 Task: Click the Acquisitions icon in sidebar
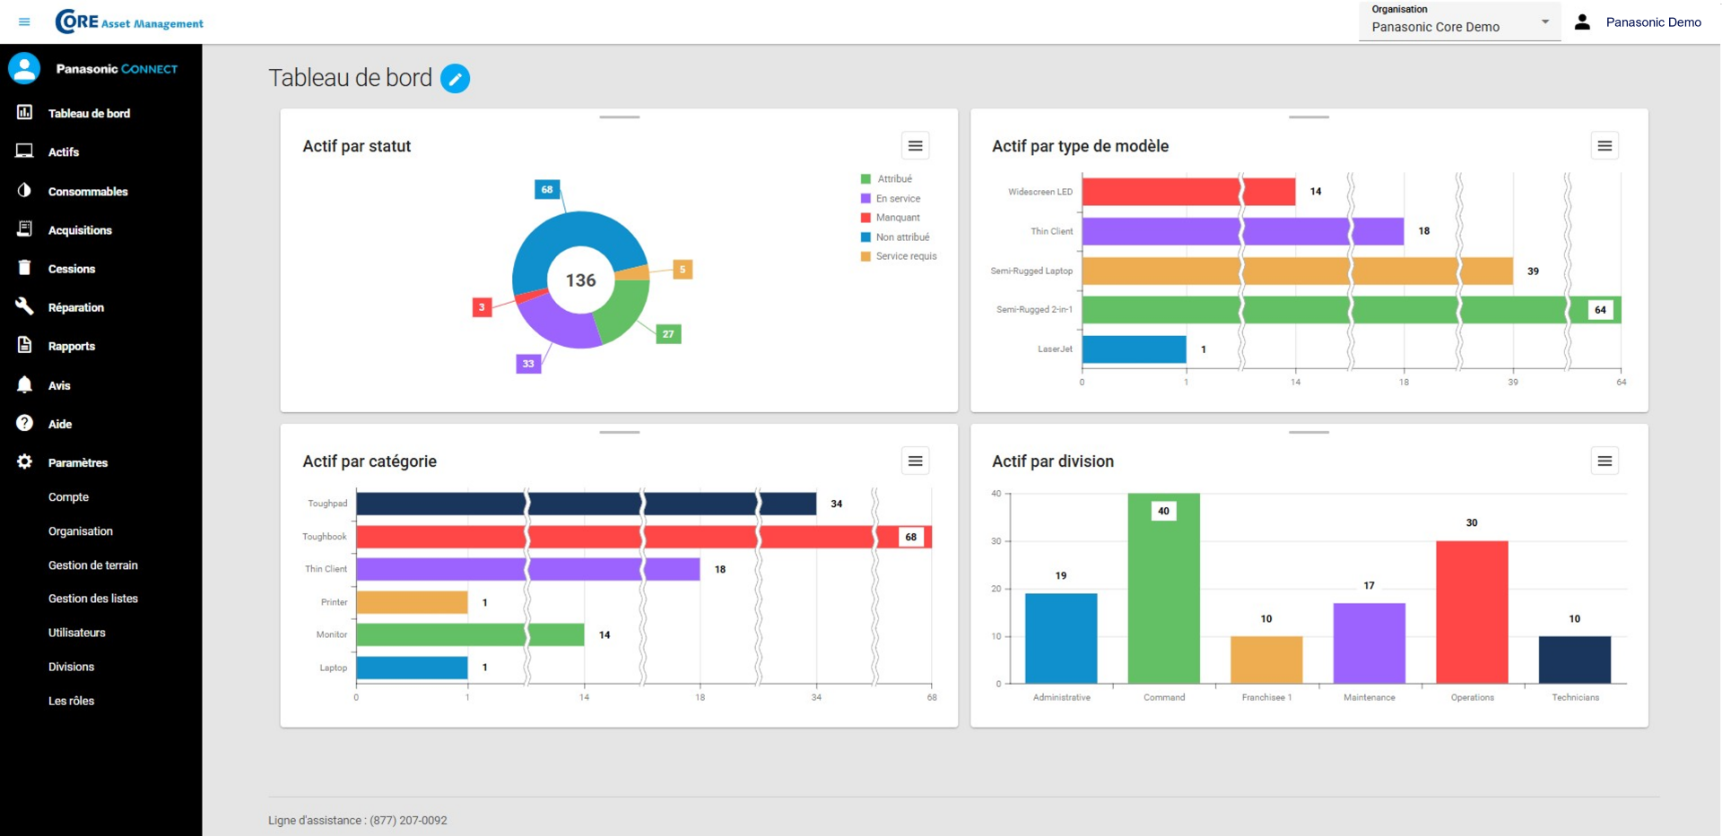click(x=24, y=229)
